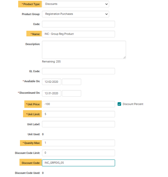Click the Discontinued On date field
This screenshot has width=168, height=177.
point(51,93)
